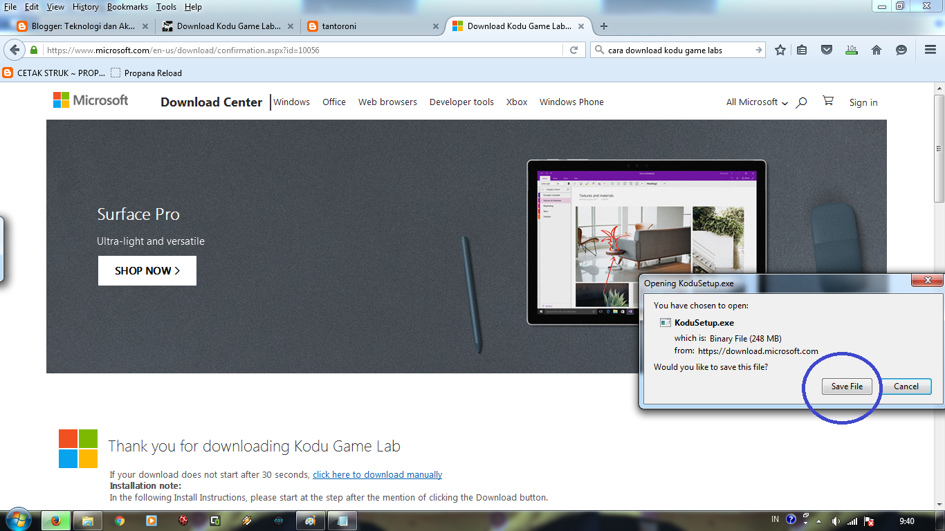Open the Help menu

pyautogui.click(x=193, y=7)
